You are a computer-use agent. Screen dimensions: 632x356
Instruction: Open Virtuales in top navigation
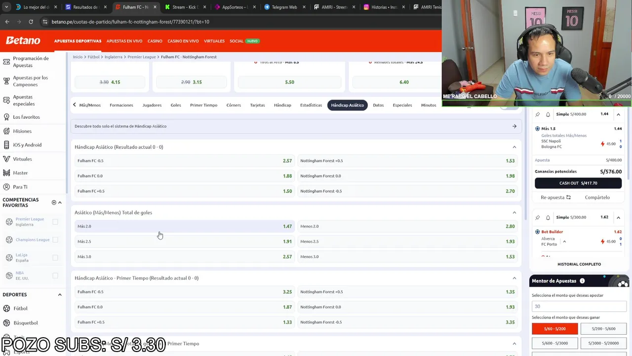point(214,41)
